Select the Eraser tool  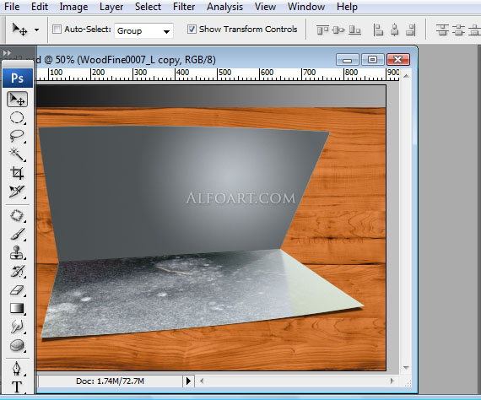coord(17,290)
